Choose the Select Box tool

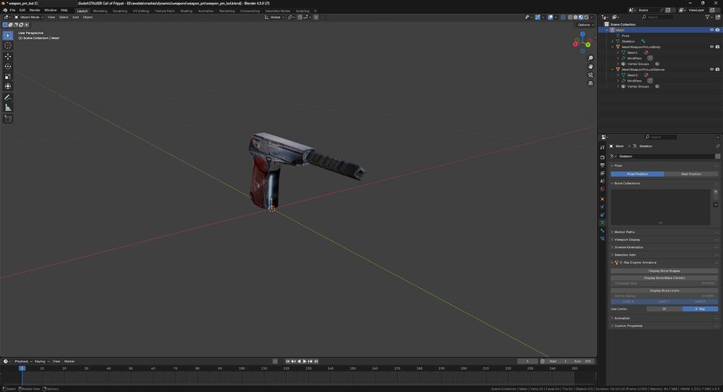8,35
